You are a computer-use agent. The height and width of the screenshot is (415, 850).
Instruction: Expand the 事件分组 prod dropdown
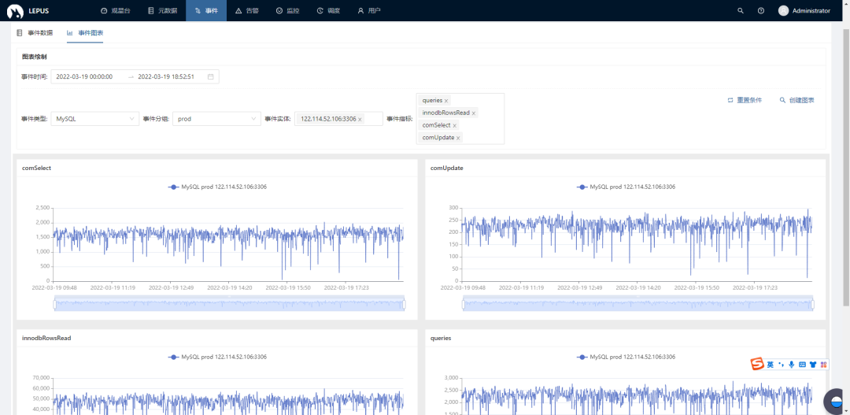(x=216, y=119)
